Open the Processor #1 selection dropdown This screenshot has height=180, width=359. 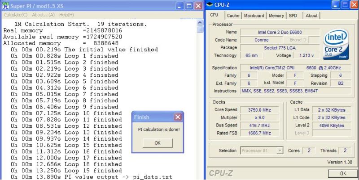pyautogui.click(x=262, y=151)
